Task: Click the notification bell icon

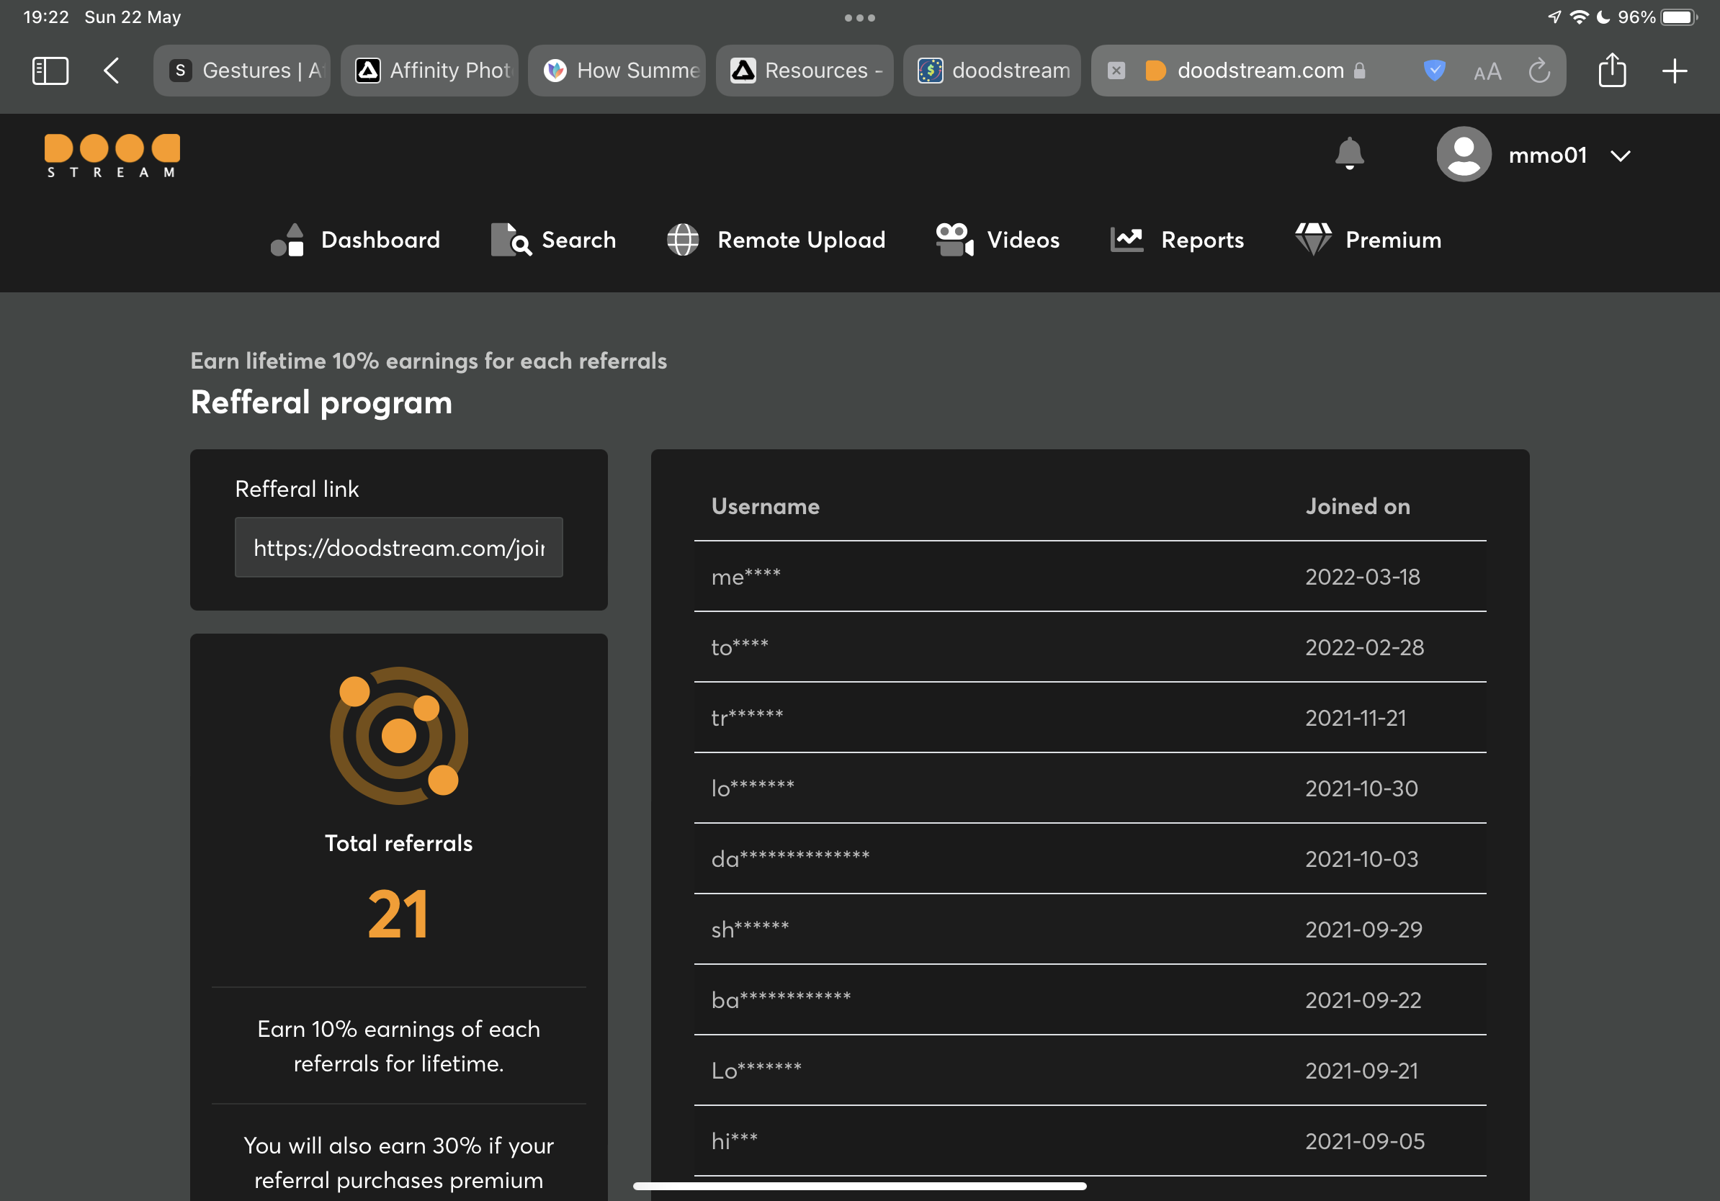Action: 1349,154
